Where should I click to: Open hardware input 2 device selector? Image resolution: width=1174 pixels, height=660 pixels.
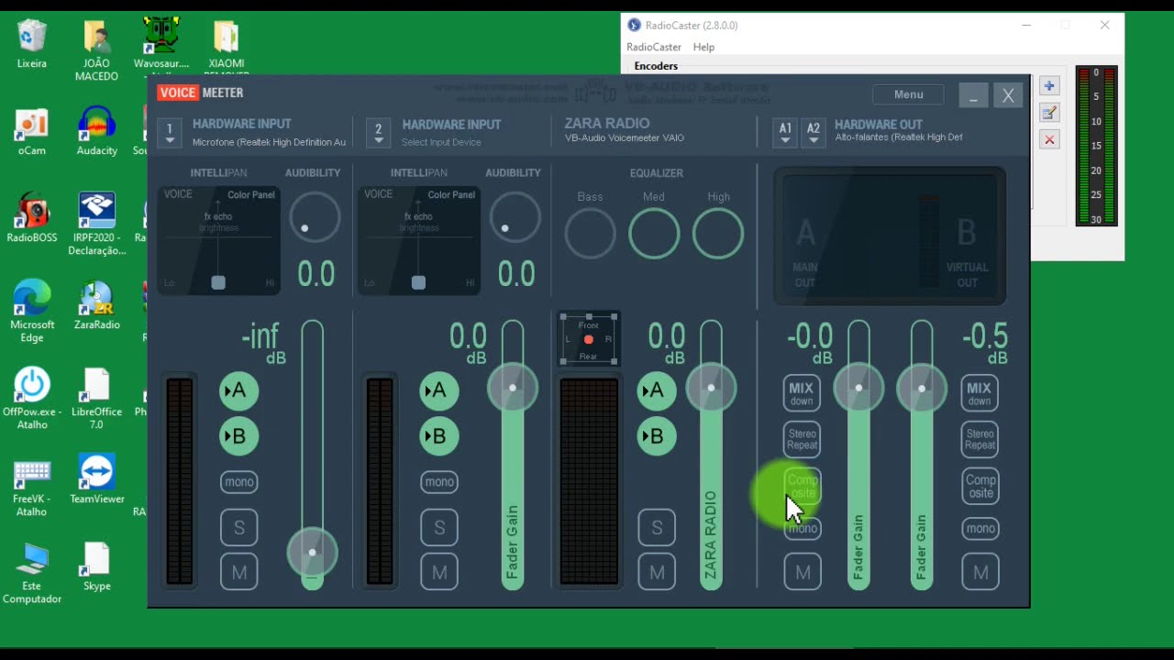tap(379, 132)
